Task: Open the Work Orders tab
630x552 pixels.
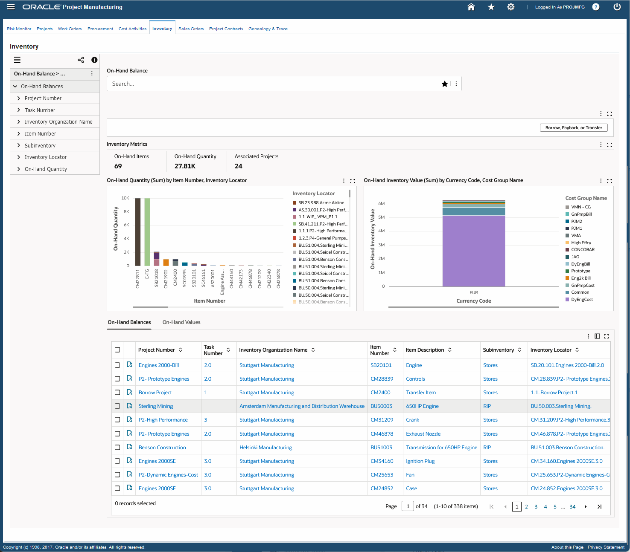Action: (x=70, y=29)
